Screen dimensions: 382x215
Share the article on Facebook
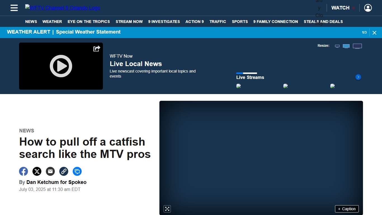(23, 171)
